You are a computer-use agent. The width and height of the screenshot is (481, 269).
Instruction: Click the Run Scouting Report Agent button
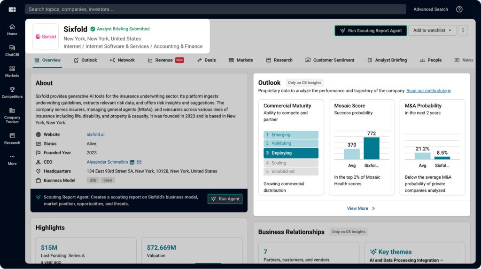point(371,31)
